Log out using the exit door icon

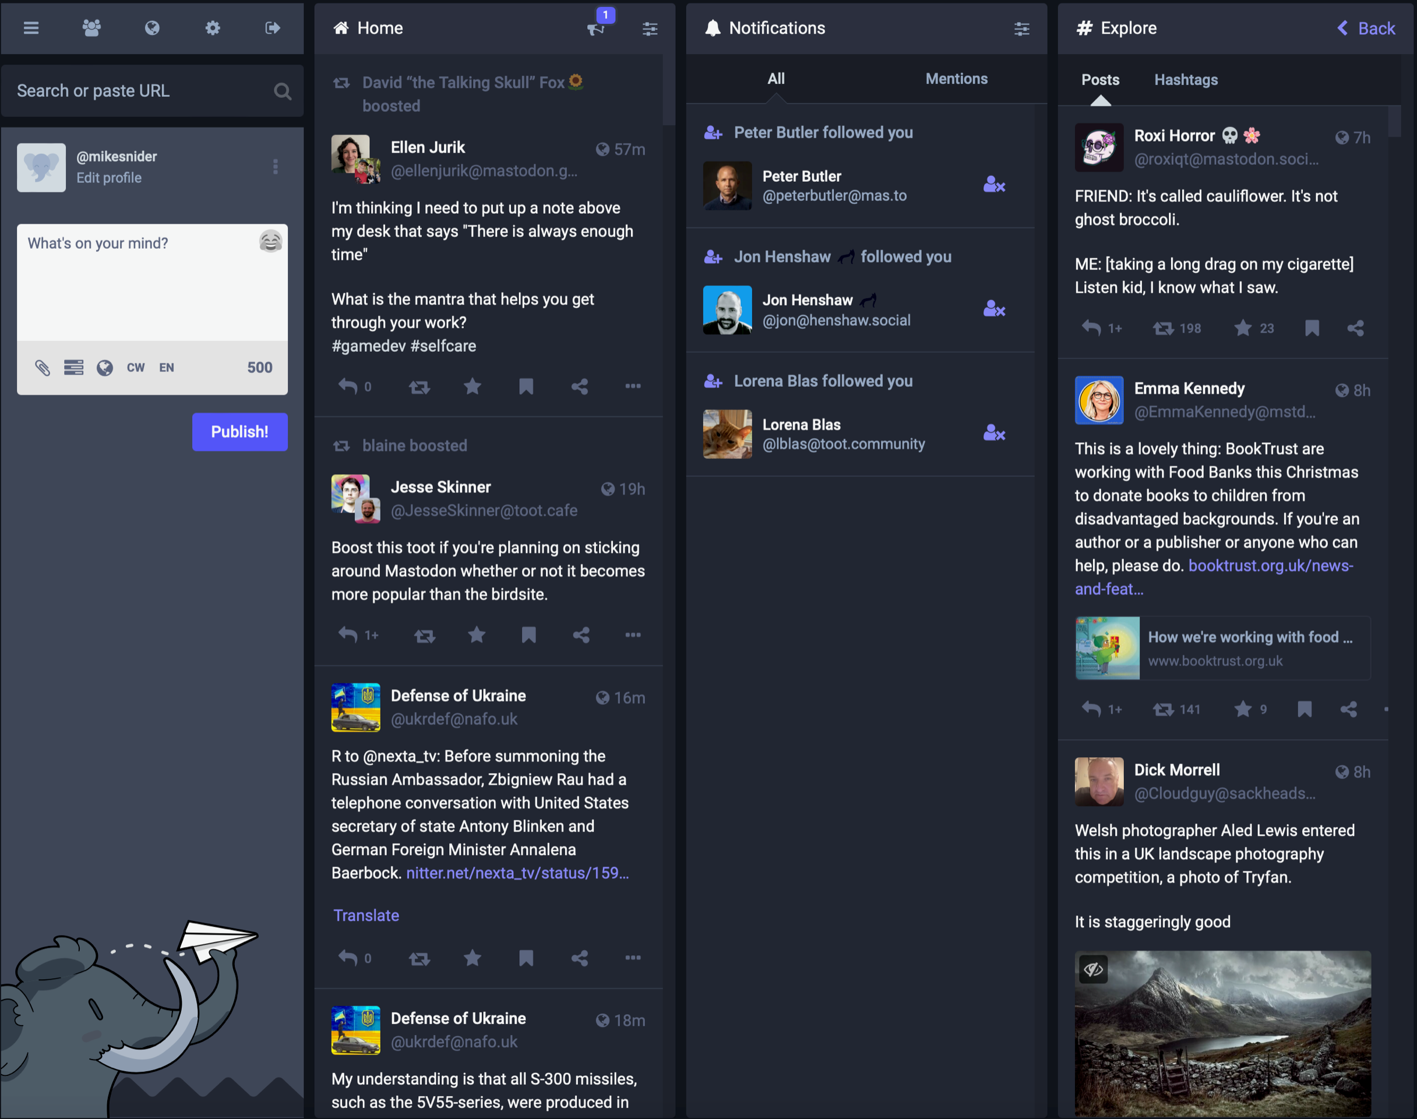pos(273,28)
